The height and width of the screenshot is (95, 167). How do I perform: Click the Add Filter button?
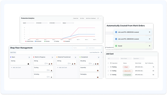tap(13, 52)
